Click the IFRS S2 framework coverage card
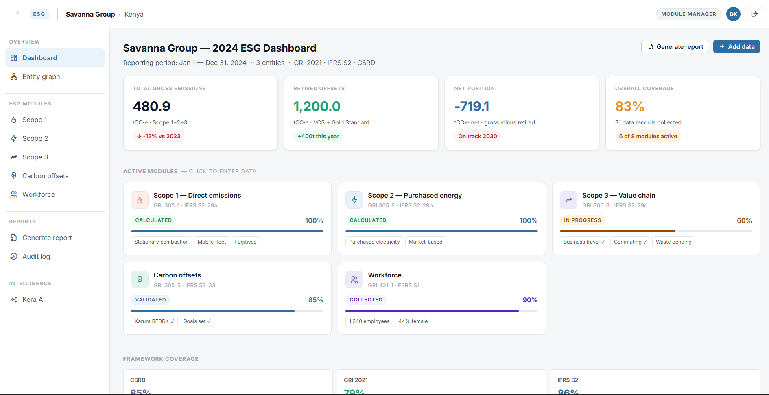The image size is (769, 395). [655, 382]
